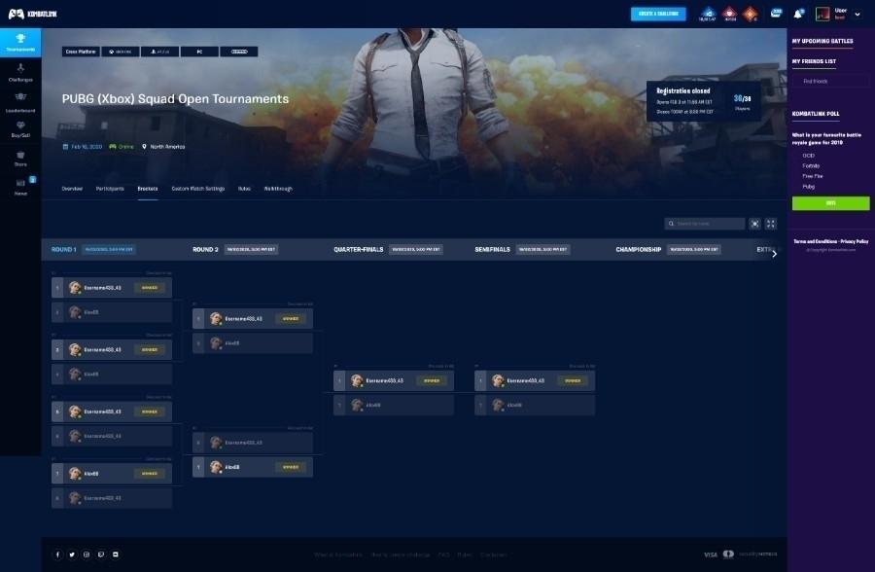Switch to the Participants tab

coord(110,189)
